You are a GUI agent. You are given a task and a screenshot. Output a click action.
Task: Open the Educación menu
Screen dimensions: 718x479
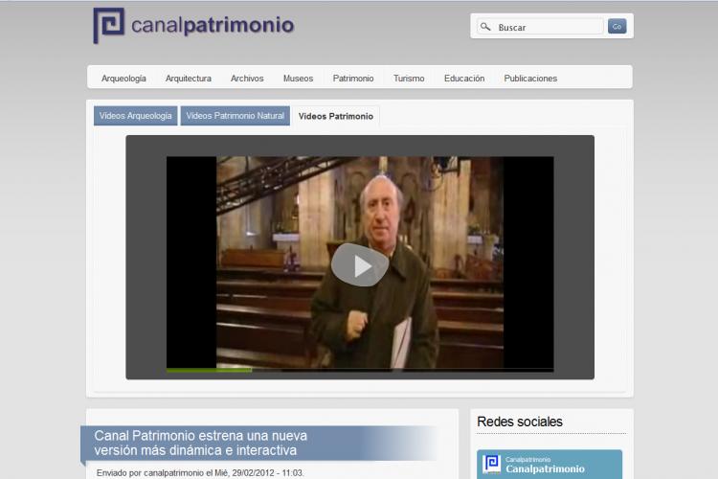pos(464,79)
